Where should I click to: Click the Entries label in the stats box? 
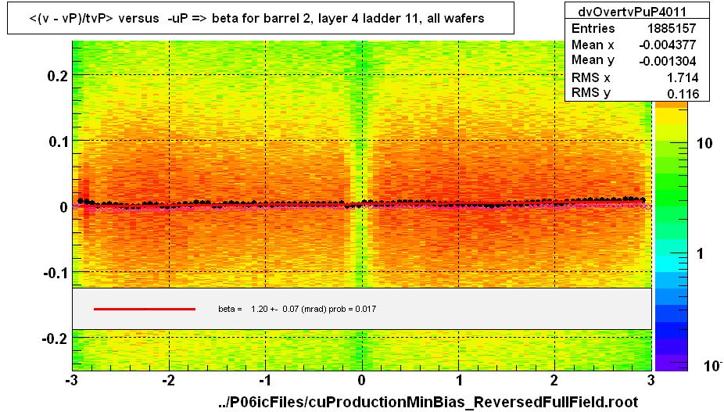(x=593, y=28)
